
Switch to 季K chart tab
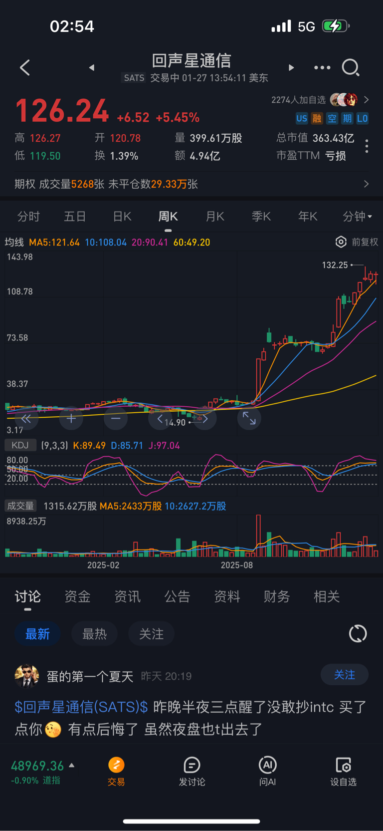[x=261, y=217]
